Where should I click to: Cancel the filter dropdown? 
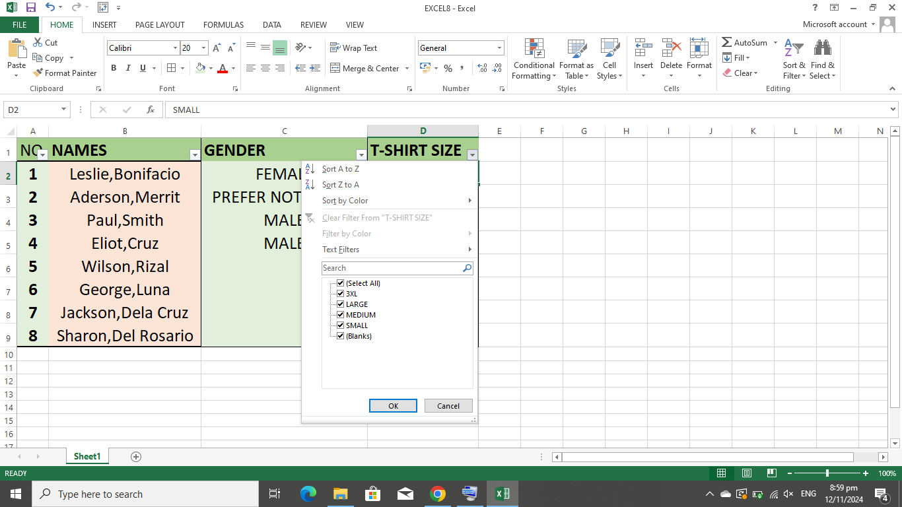[x=448, y=406]
